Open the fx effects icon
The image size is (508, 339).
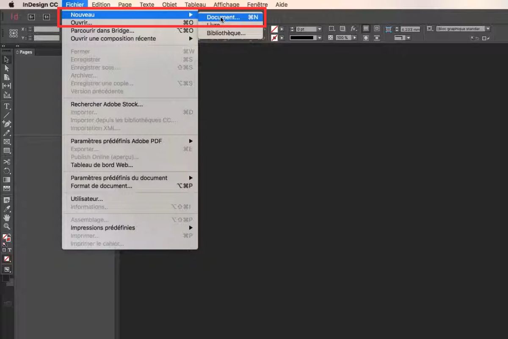(x=353, y=29)
